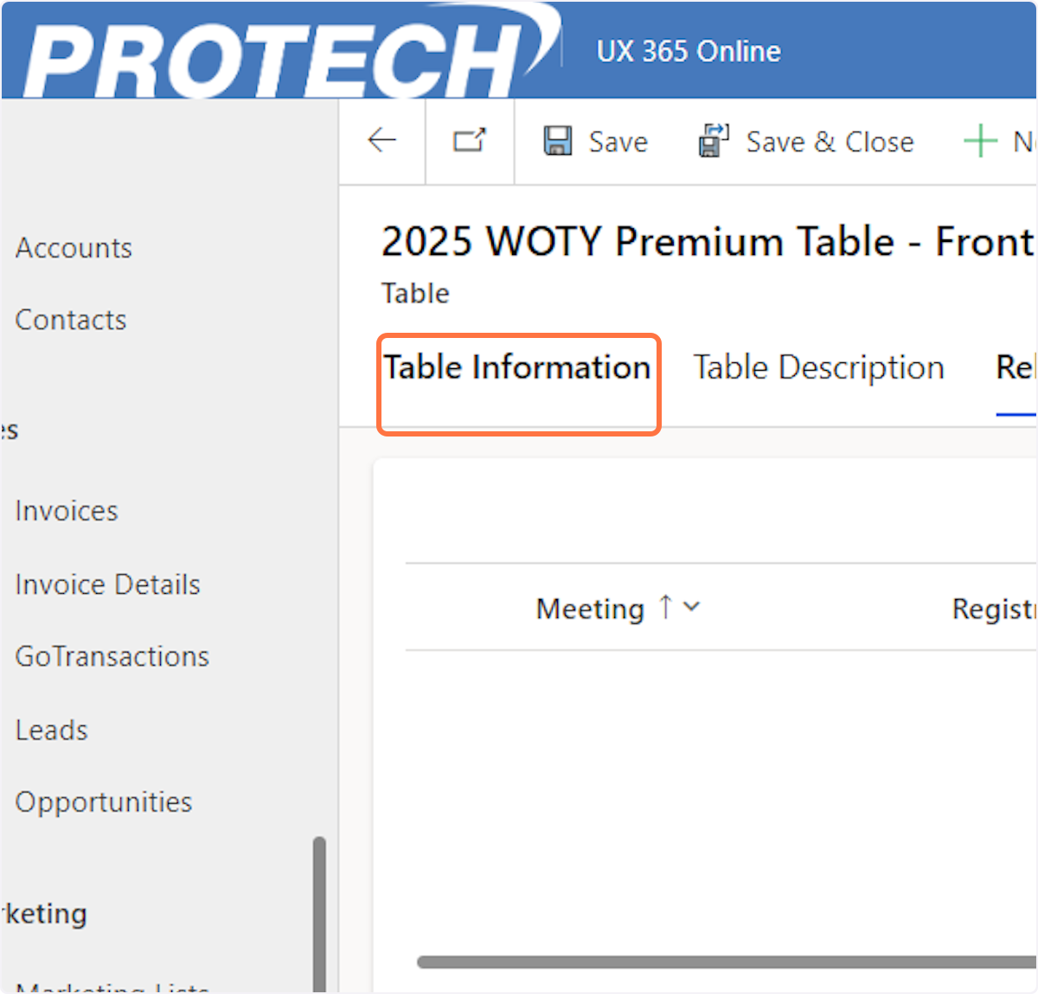
Task: Click the Save & Close button label
Action: pyautogui.click(x=830, y=142)
